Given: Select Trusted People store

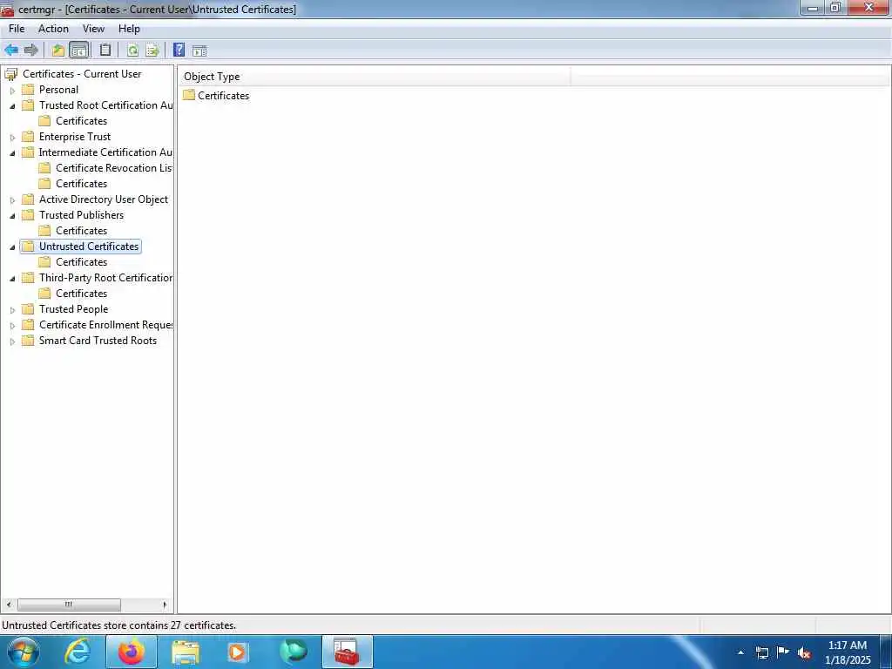Looking at the screenshot, I should [73, 309].
